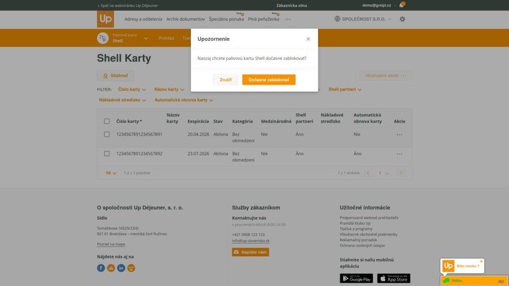
Task: Close the 'Máte otázku' chat bubble
Action: tap(481, 261)
